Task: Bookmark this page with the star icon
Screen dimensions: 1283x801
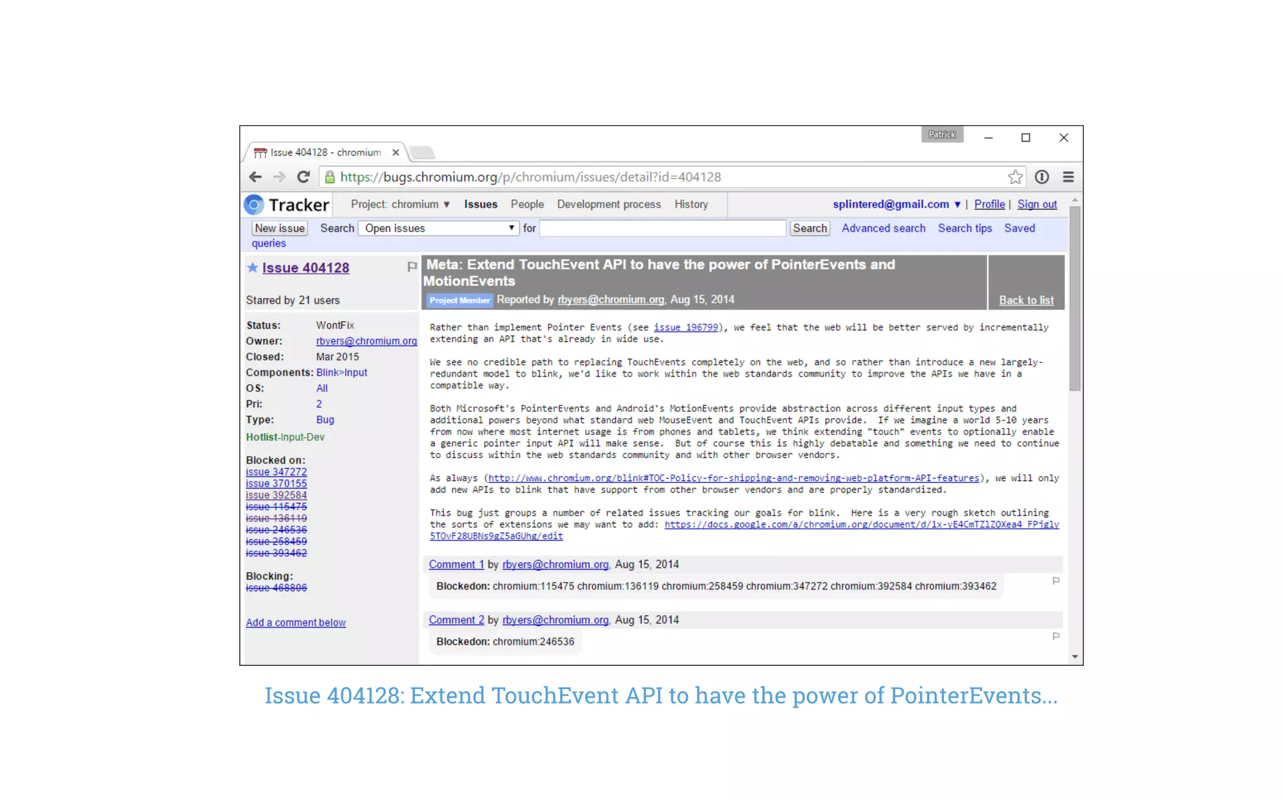Action: point(1015,177)
